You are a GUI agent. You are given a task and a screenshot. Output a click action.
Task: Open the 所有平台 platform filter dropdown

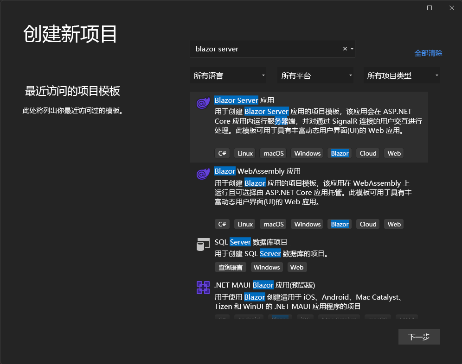315,75
